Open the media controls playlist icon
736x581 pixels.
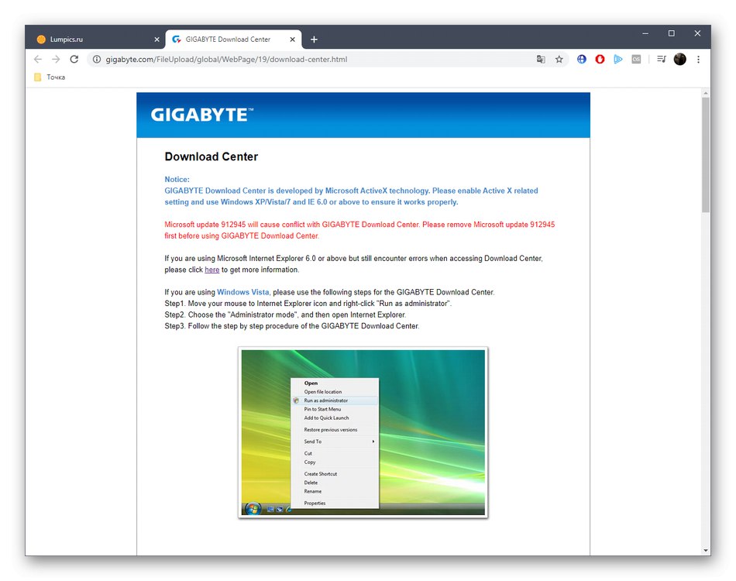click(x=662, y=59)
